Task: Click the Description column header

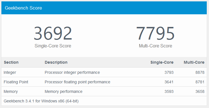Action: pyautogui.click(x=56, y=62)
